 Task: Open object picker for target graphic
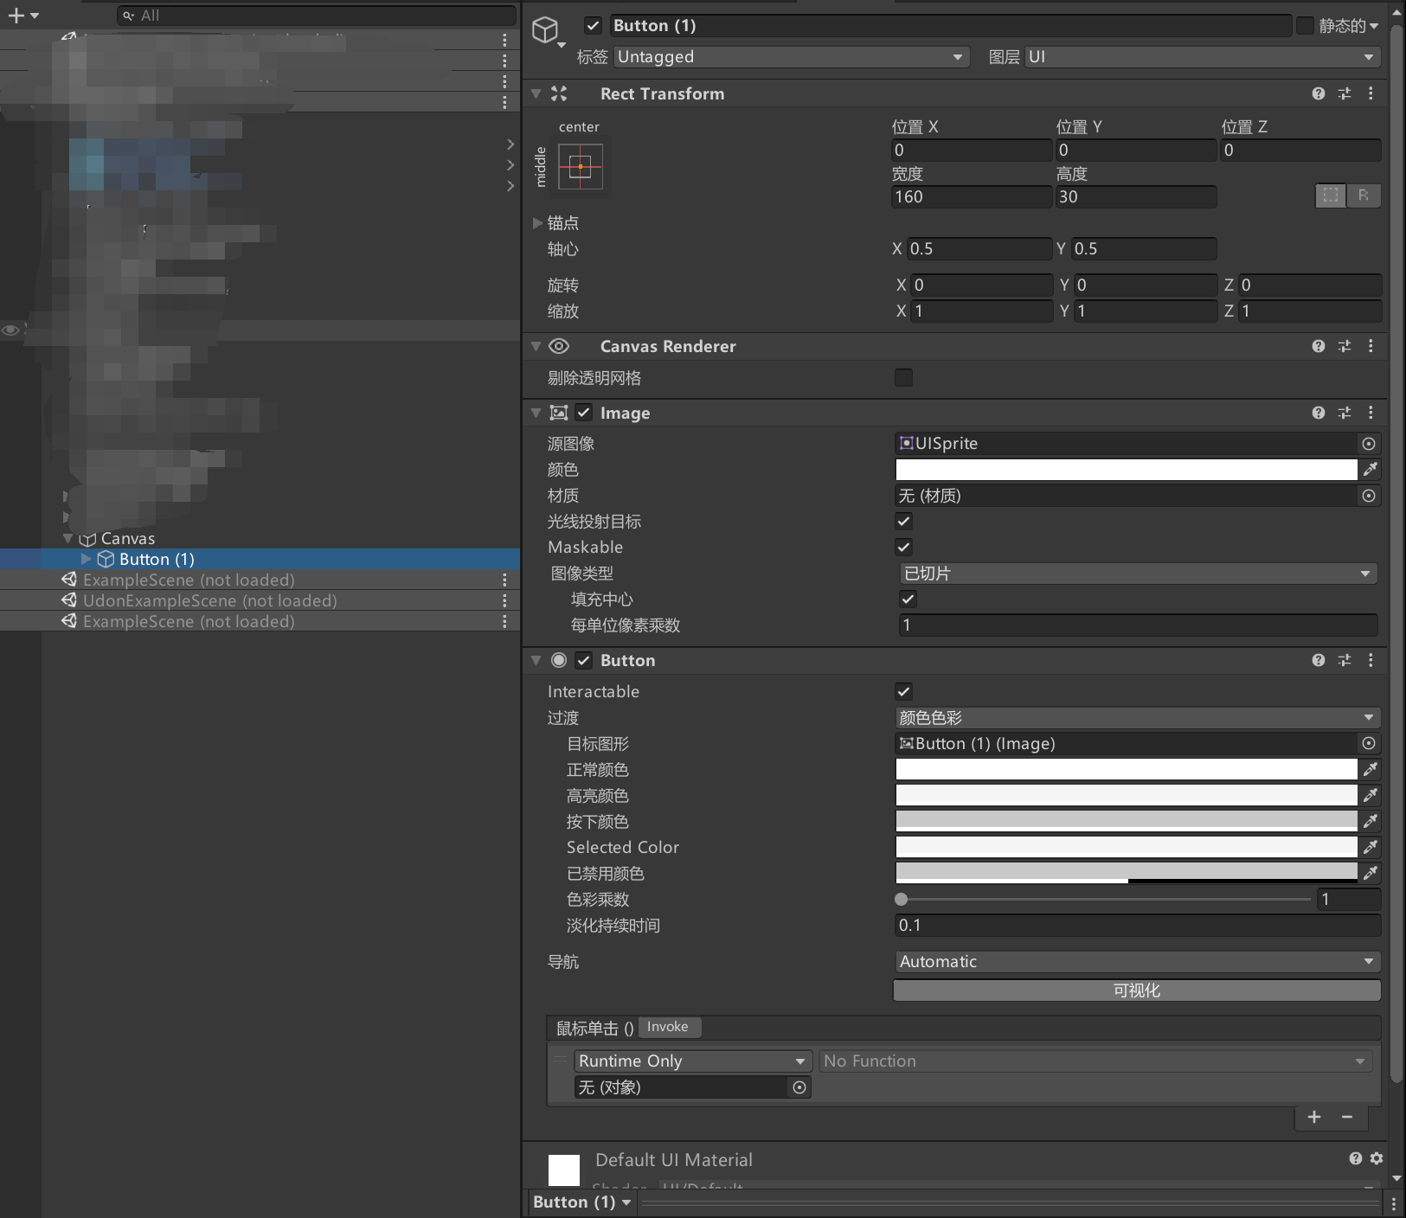point(1369,743)
